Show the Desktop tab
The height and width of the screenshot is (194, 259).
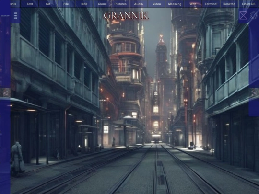(229, 4)
